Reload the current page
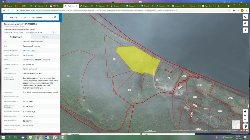The image size is (250, 140). click(12, 10)
